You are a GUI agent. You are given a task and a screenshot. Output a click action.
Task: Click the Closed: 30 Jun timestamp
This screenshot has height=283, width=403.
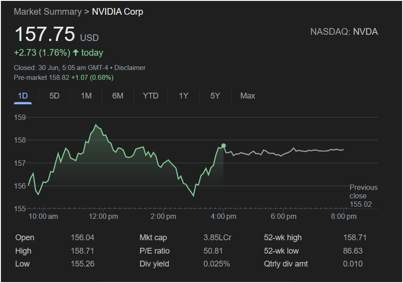61,68
